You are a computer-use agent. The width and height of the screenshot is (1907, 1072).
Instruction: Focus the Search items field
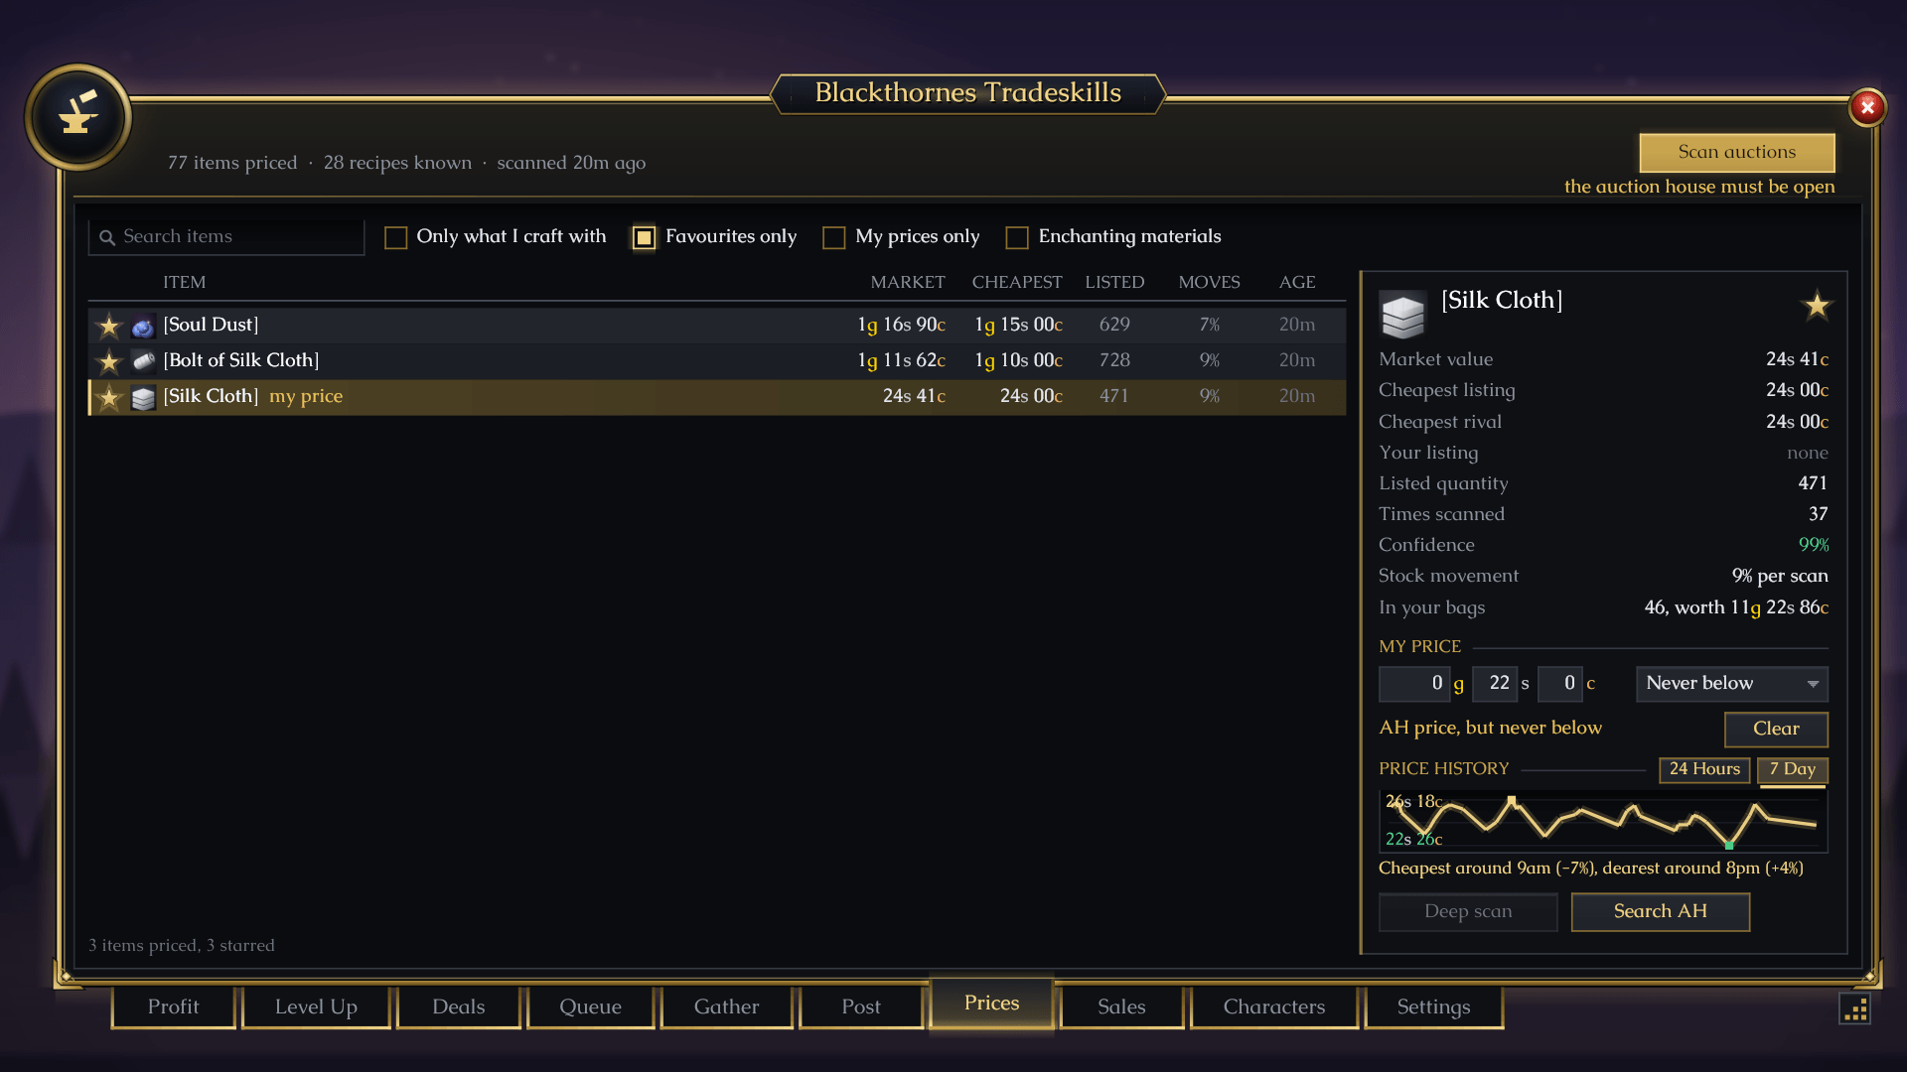coord(226,237)
